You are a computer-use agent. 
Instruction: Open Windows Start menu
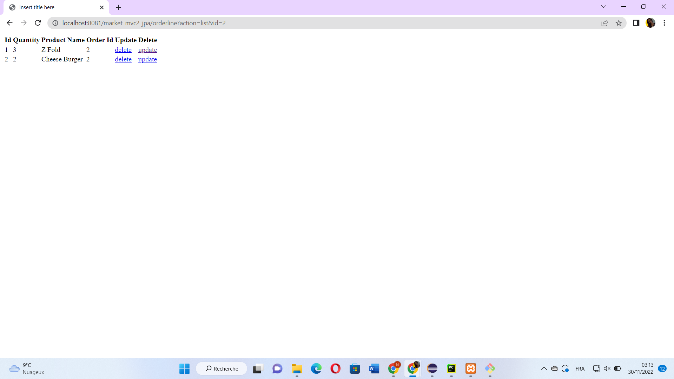click(x=184, y=368)
